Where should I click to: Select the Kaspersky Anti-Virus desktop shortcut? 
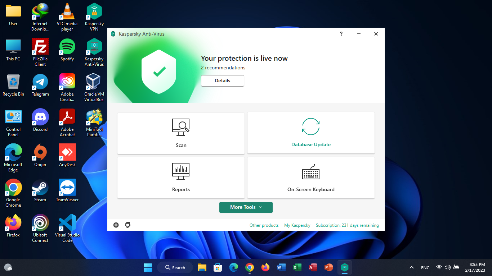pos(94,52)
